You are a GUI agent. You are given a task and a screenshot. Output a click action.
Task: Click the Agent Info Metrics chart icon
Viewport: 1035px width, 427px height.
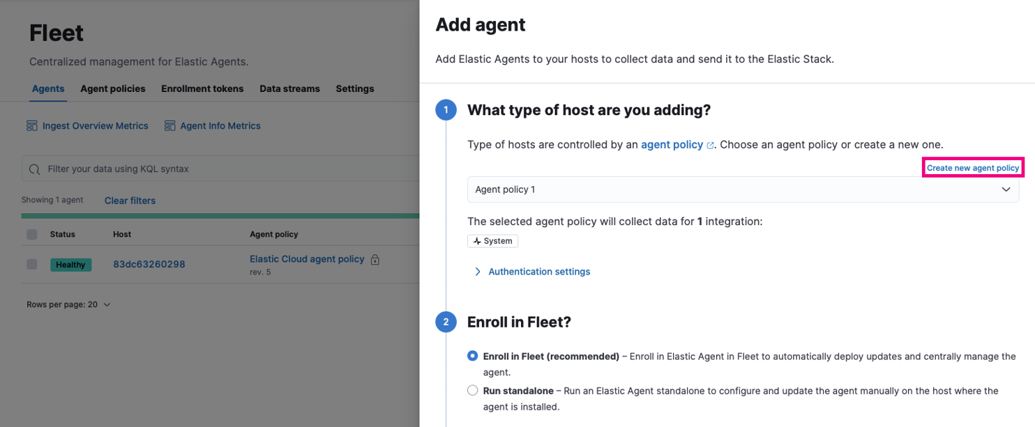pyautogui.click(x=169, y=125)
